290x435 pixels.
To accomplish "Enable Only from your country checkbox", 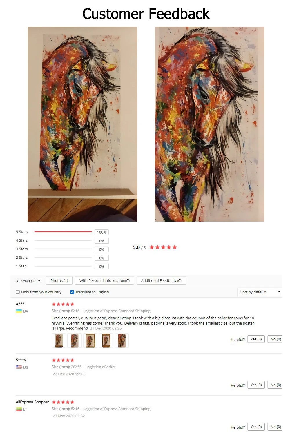I will click(x=18, y=292).
